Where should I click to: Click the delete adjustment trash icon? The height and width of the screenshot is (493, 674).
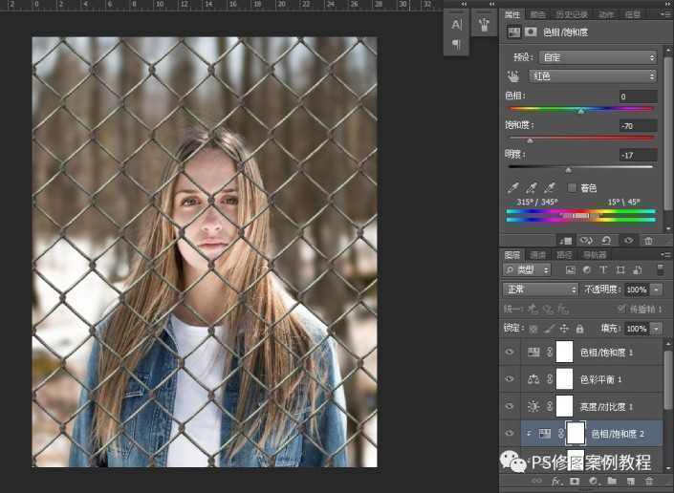click(649, 241)
